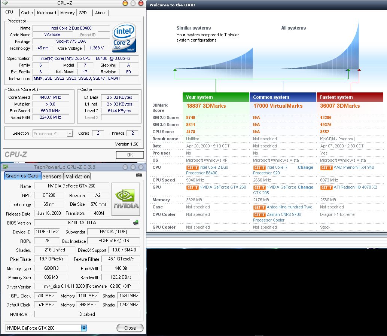The width and height of the screenshot is (387, 336).
Task: Open the Memory tab in CPU-Z
Action: tap(67, 13)
